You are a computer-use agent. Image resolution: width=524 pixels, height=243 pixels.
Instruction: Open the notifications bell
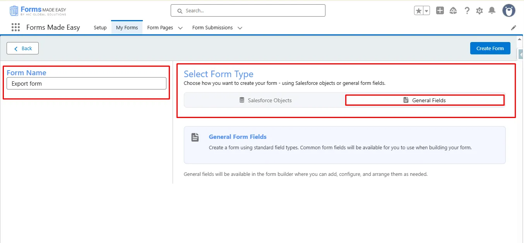[x=492, y=11]
